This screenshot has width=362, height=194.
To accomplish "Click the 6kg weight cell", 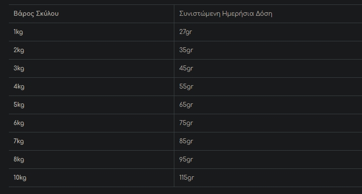I will point(92,123).
